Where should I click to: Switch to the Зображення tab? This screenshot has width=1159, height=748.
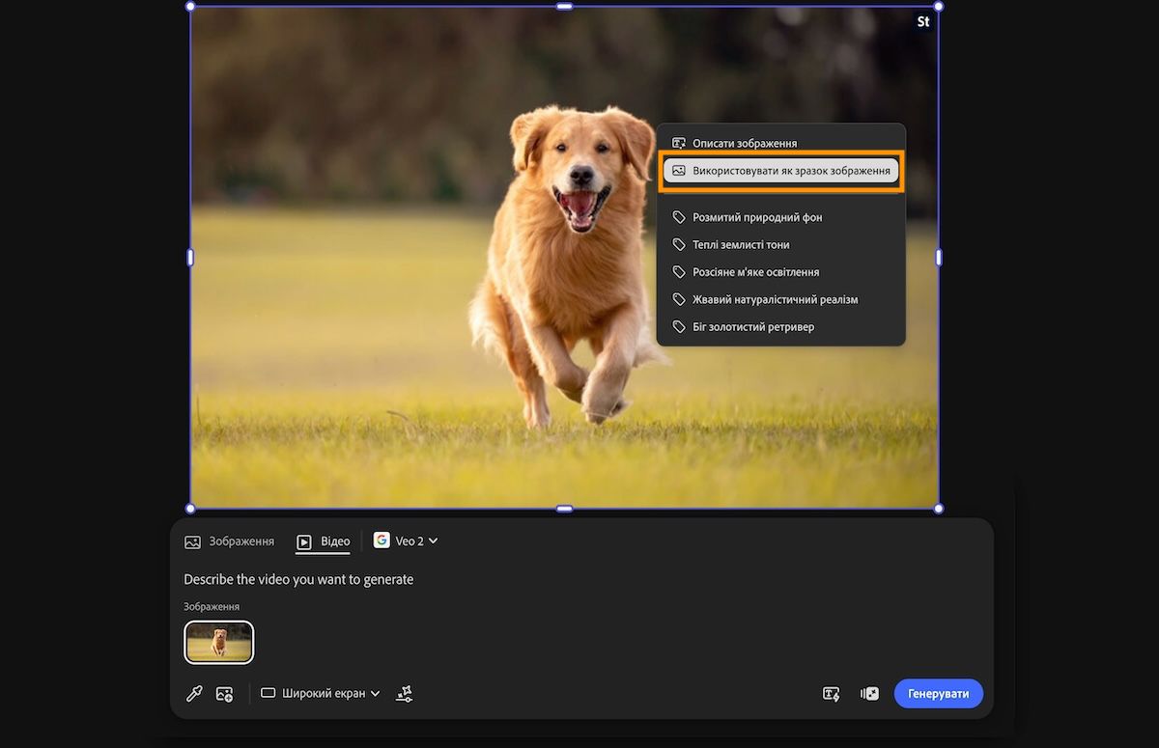pos(230,541)
